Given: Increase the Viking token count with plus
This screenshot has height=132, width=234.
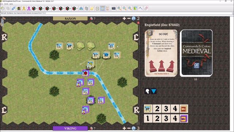Looking at the screenshot, I should click(x=124, y=128).
